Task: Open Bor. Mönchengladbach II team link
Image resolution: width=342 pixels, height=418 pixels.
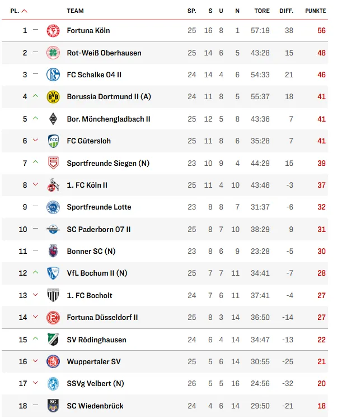Action: point(109,119)
